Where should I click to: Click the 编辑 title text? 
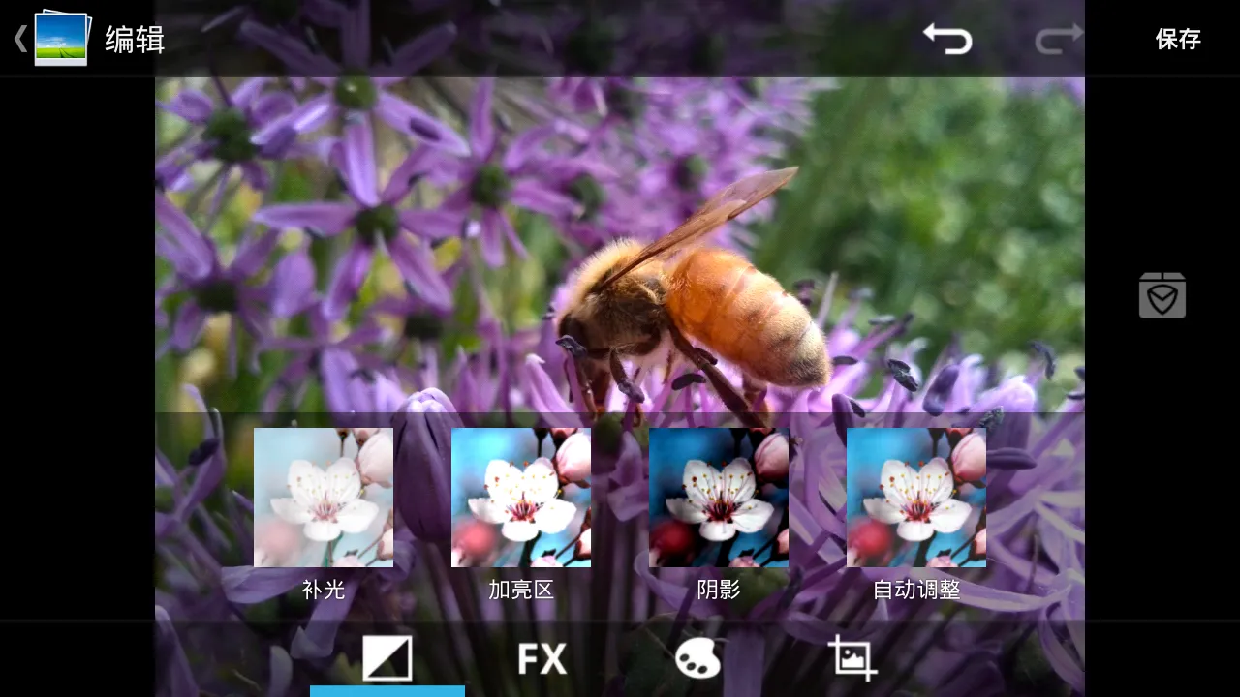pos(135,40)
